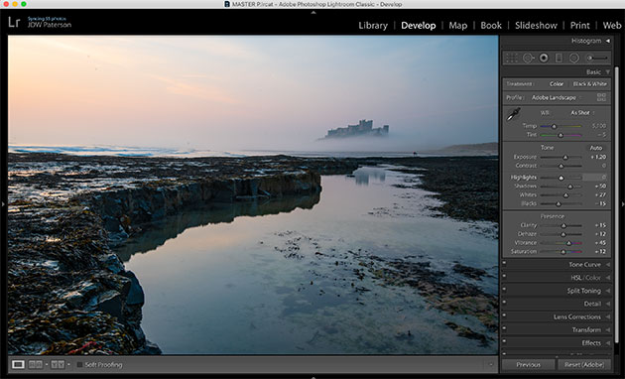Open the Print module
Viewport: 625px width, 379px height.
coord(580,26)
